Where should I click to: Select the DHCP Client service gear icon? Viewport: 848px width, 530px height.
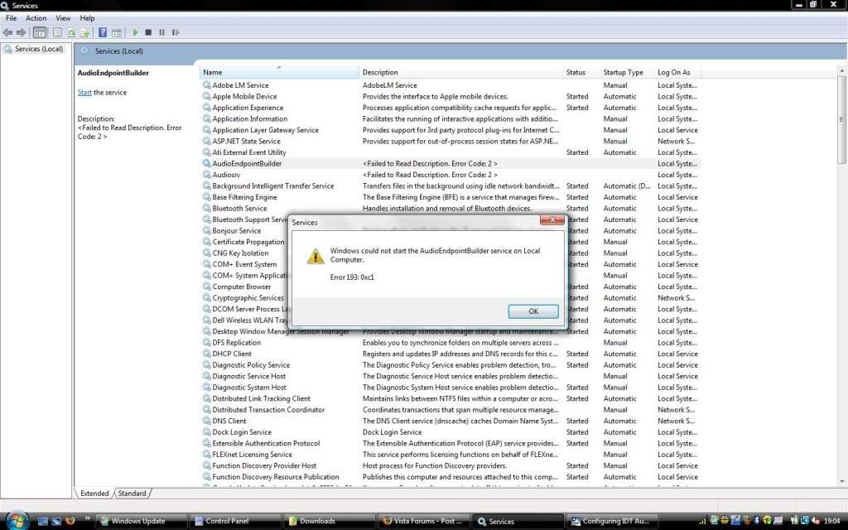pyautogui.click(x=206, y=354)
